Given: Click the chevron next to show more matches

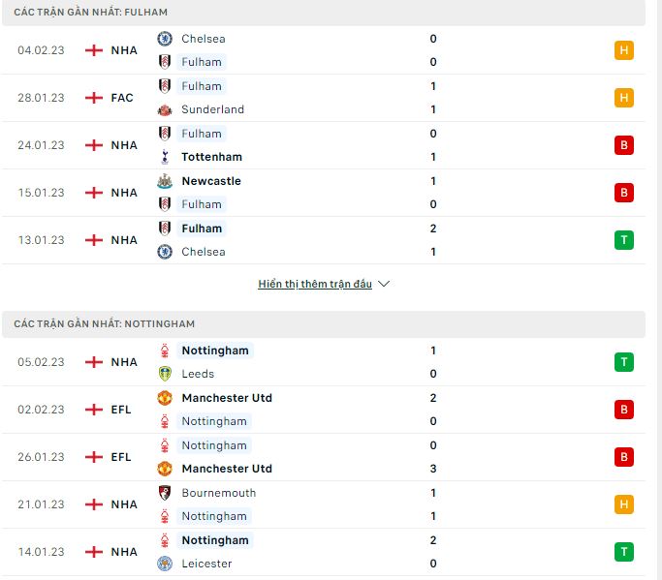Looking at the screenshot, I should [384, 284].
